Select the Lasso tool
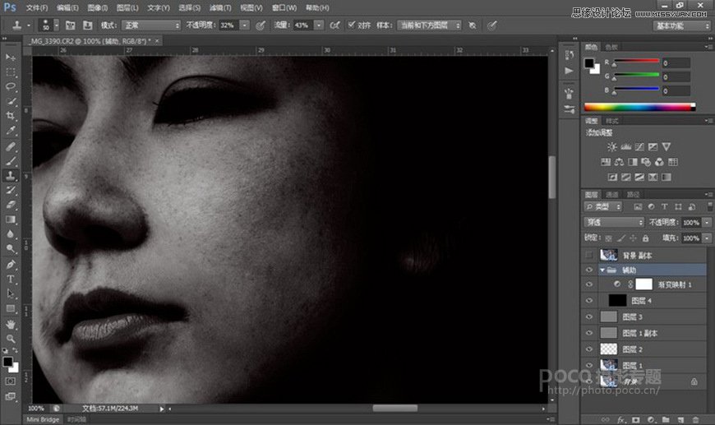Image resolution: width=715 pixels, height=425 pixels. (x=12, y=86)
